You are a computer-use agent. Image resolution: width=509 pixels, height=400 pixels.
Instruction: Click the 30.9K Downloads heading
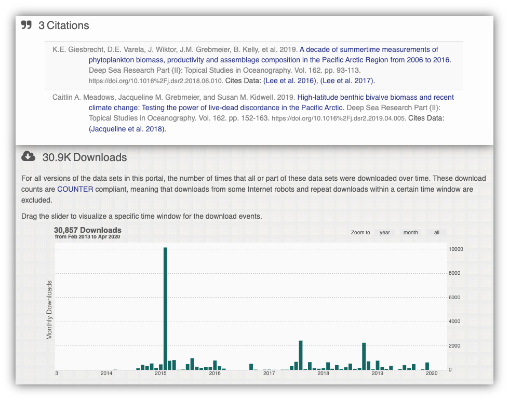tap(84, 157)
